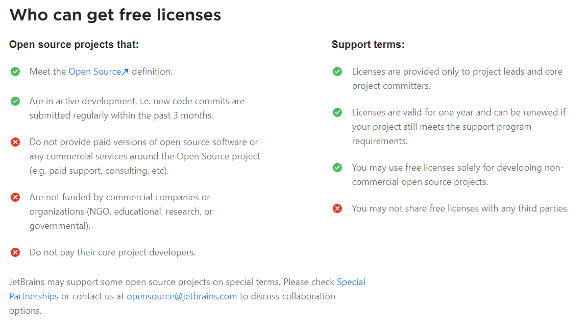The width and height of the screenshot is (587, 329).
Task: Click the external-link arrow after Open Source
Action: (126, 72)
